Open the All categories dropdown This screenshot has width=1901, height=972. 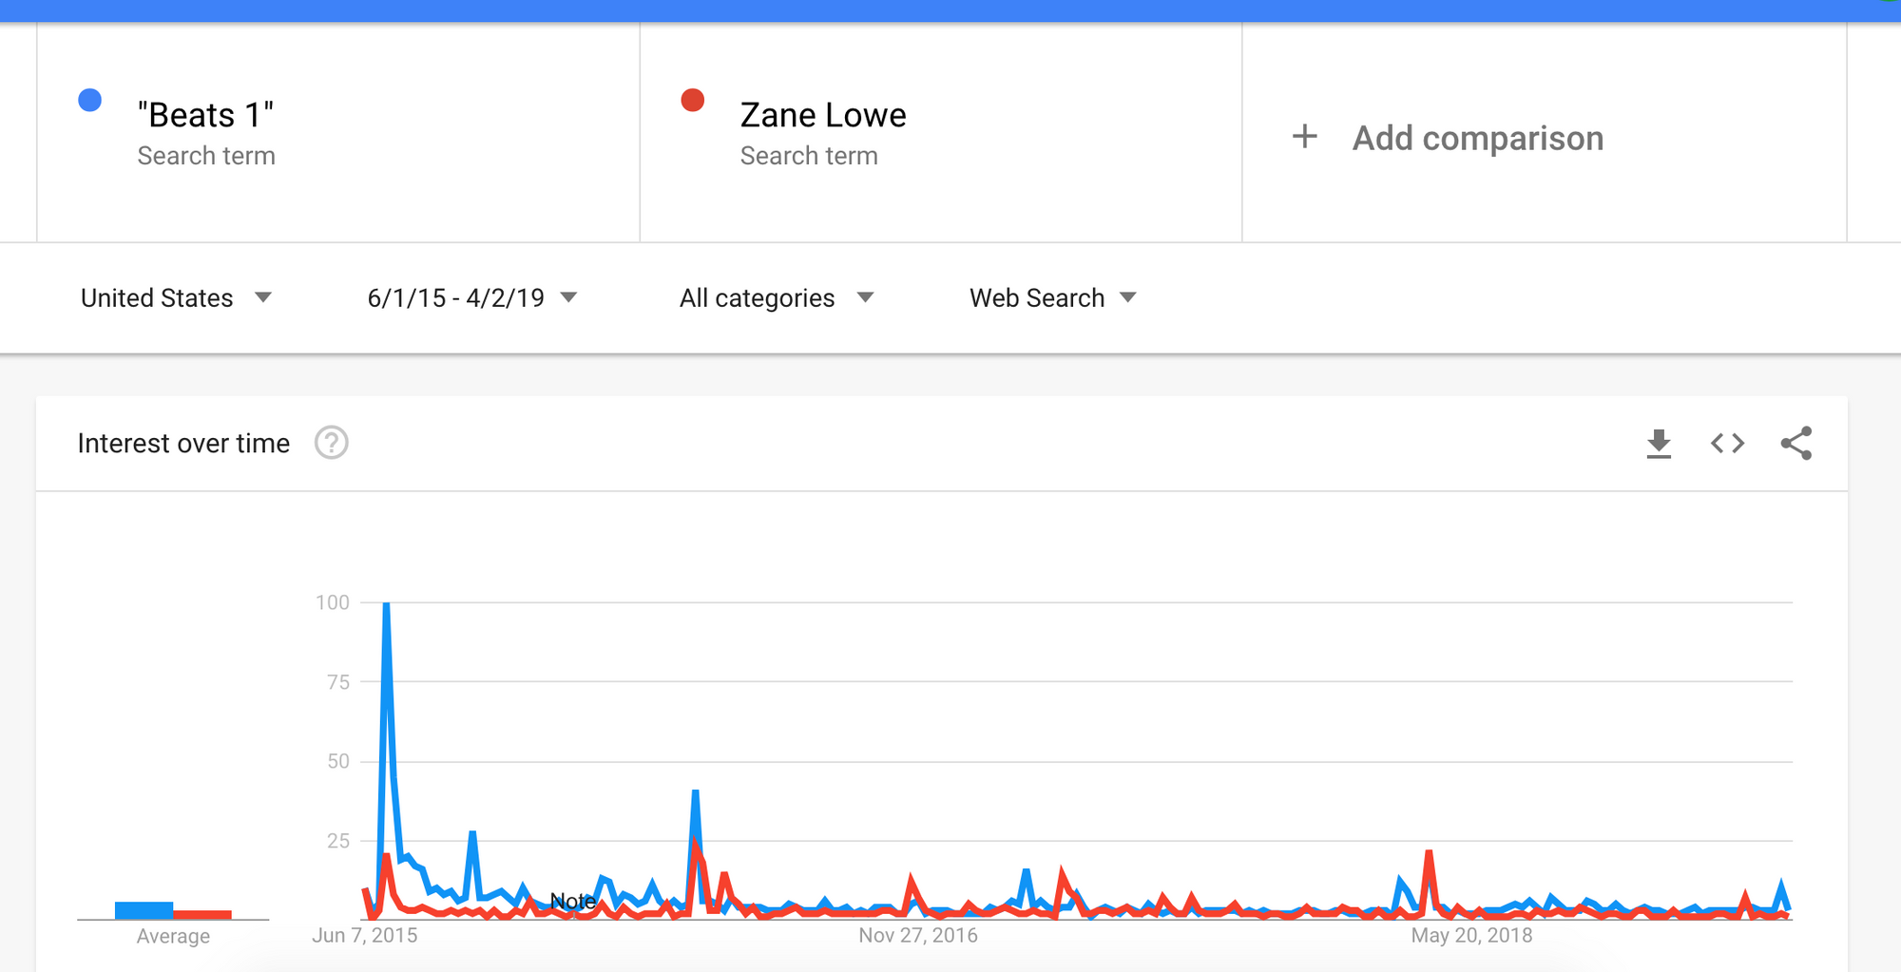click(777, 298)
